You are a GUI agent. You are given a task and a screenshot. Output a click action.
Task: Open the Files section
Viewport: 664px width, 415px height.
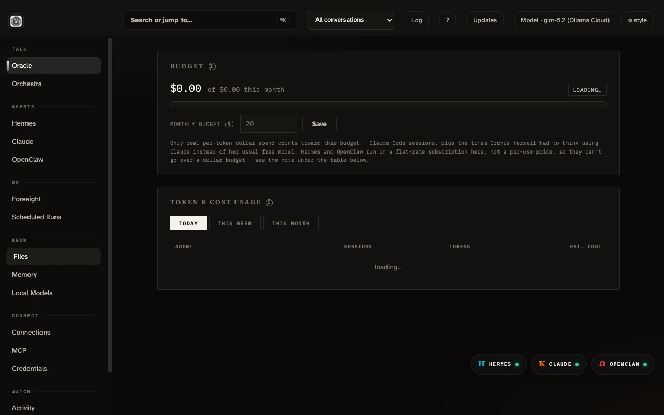[53, 256]
